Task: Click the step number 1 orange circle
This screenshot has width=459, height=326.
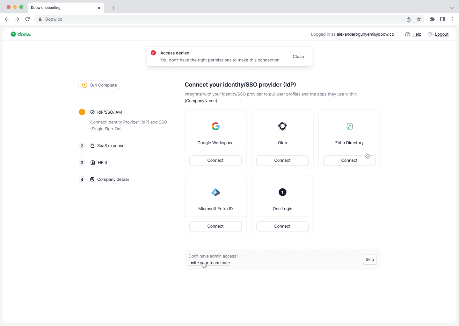Action: point(82,112)
